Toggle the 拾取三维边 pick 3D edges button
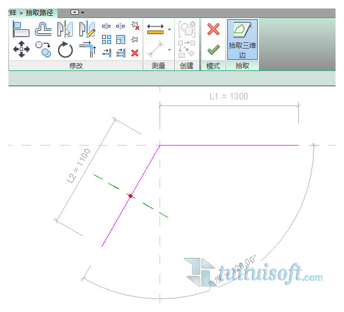 [x=242, y=39]
